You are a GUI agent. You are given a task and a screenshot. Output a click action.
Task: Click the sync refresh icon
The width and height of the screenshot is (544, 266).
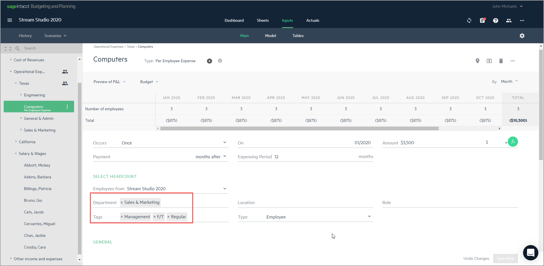[469, 20]
